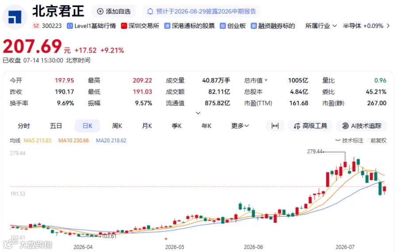Click the 均线 label
Screen dimensions: 398x252
[15, 141]
